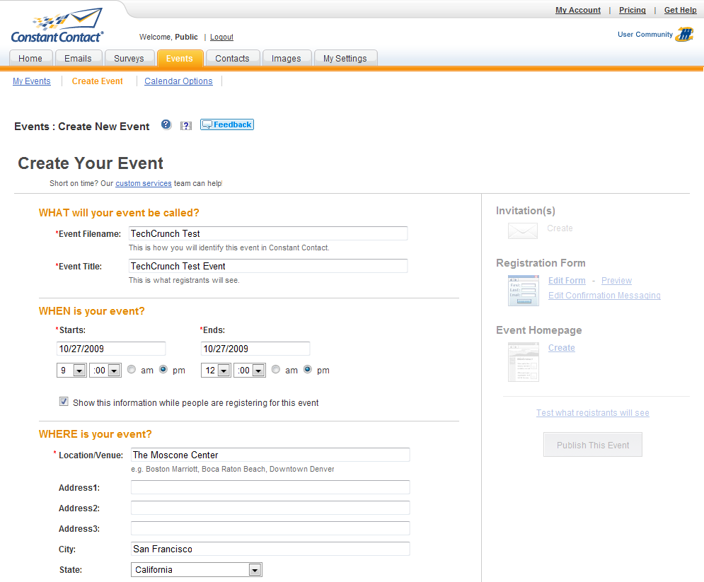Viewport: 704px width, 582px height.
Task: Click the Starts date field
Action: 111,349
